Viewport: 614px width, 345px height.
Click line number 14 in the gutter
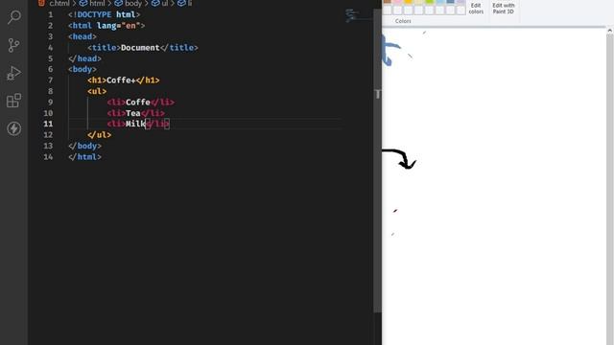(48, 157)
